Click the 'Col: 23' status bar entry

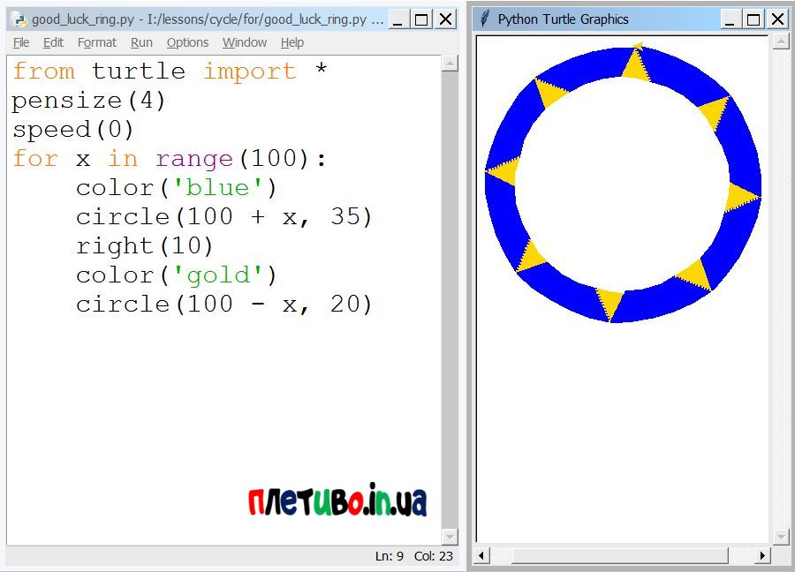tap(434, 556)
